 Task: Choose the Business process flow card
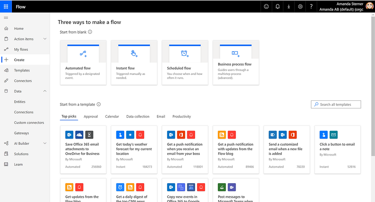tap(236, 63)
